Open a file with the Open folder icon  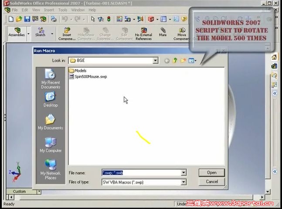pyautogui.click(x=19, y=19)
